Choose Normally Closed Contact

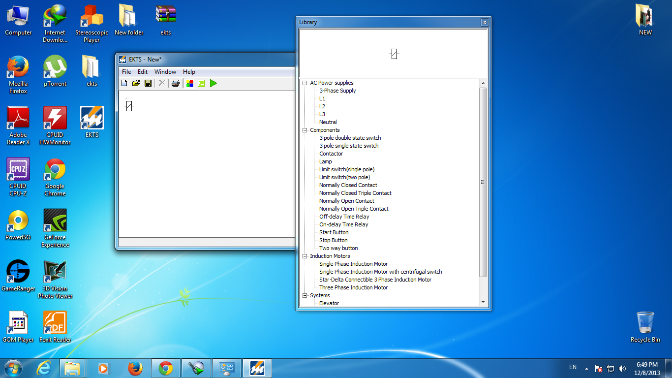348,185
